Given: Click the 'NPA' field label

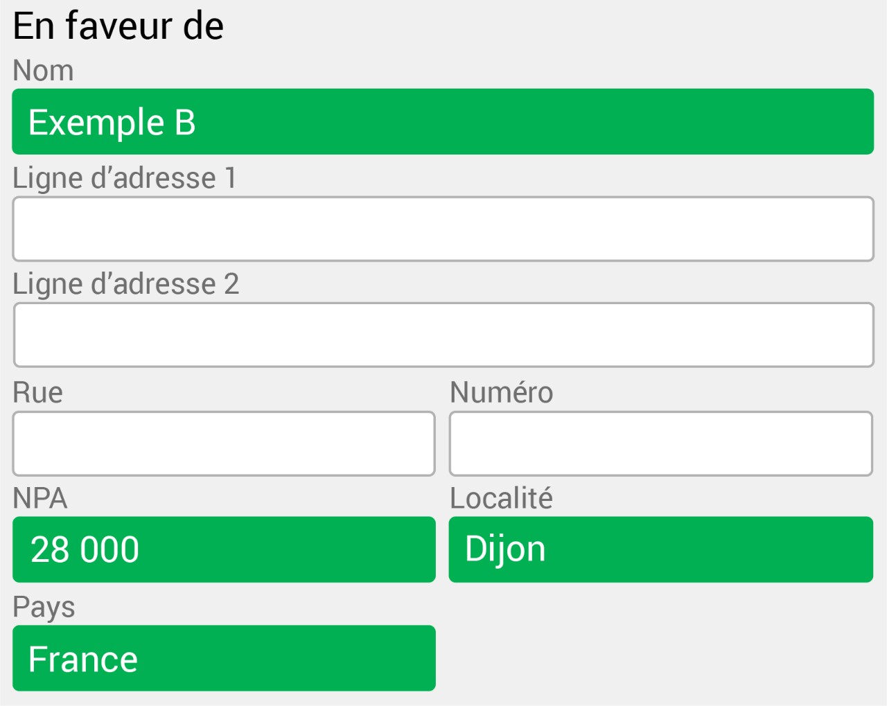Looking at the screenshot, I should tap(40, 499).
